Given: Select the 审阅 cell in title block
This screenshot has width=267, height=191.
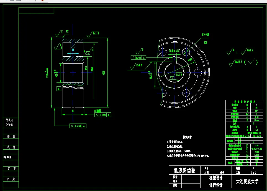Looking at the screenshot, I should point(175,182).
